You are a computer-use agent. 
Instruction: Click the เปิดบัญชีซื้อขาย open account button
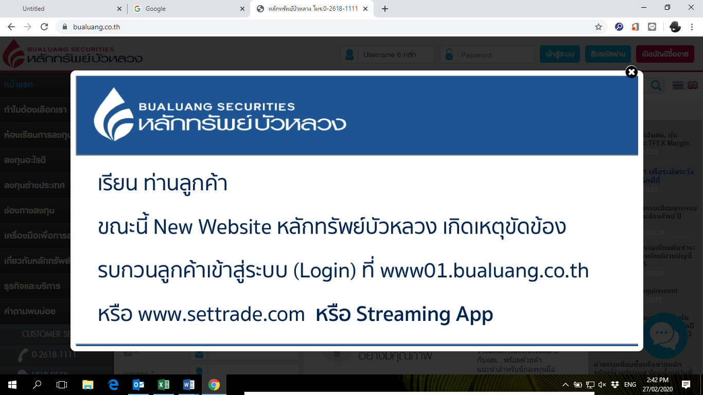[x=665, y=54]
